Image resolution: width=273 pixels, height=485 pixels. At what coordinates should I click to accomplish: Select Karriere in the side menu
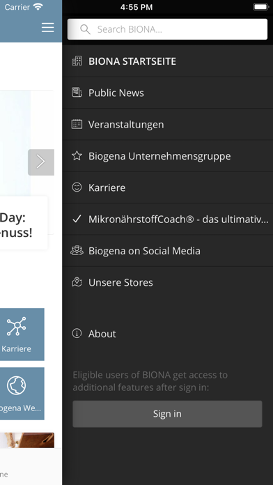pos(168,187)
